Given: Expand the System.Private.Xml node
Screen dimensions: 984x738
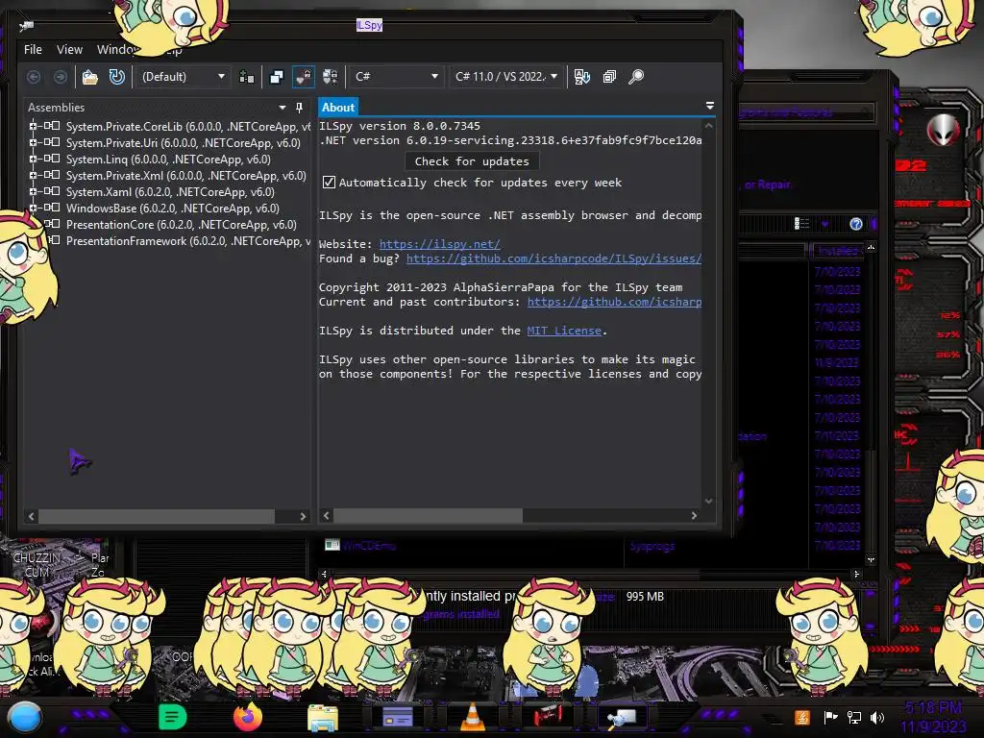Looking at the screenshot, I should pyautogui.click(x=33, y=175).
